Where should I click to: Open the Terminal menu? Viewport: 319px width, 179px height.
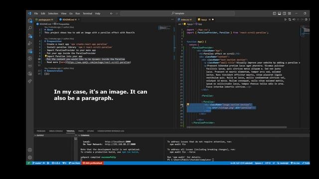click(x=87, y=13)
